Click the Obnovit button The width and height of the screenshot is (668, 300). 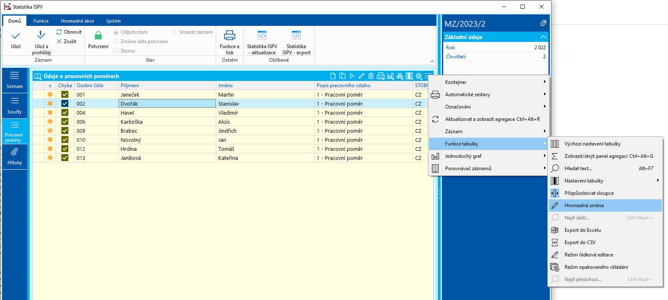click(x=69, y=32)
